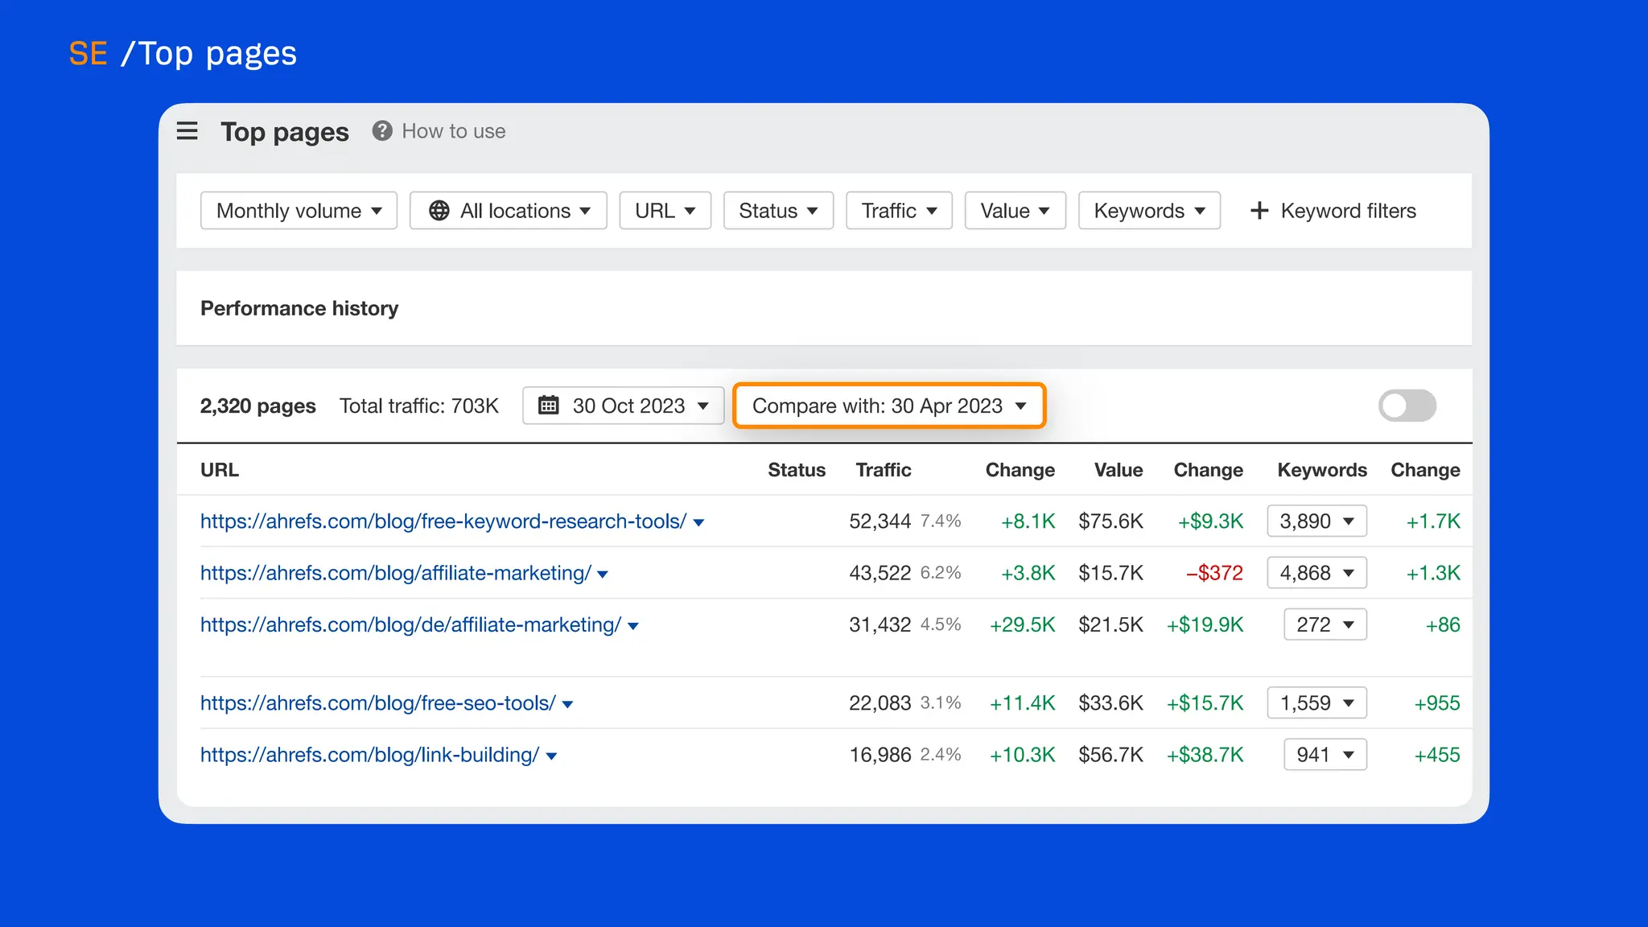Open the blog/de/affiliate-marketing link

[x=410, y=624]
